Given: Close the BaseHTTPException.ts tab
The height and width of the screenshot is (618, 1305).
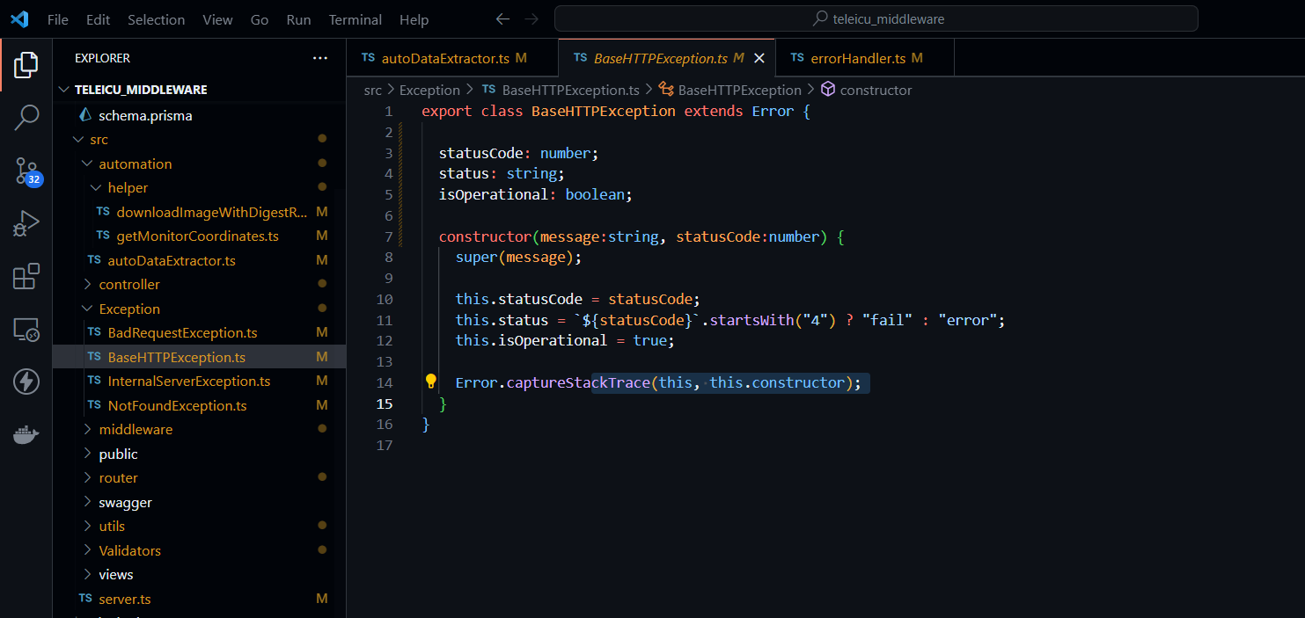Looking at the screenshot, I should coord(759,58).
